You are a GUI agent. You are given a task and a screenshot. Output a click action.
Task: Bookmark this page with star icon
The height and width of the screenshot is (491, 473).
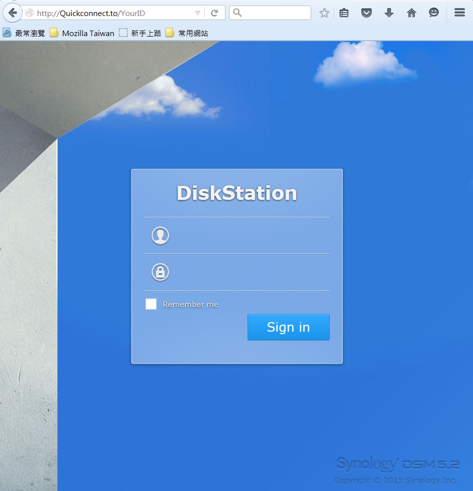click(324, 13)
